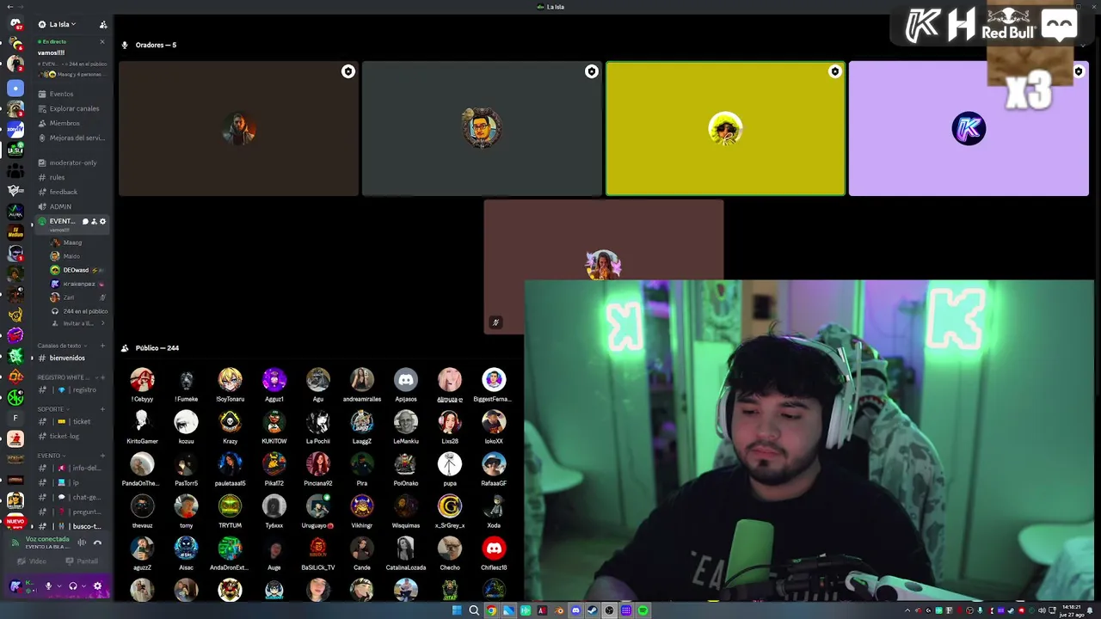Open Spotify from the taskbar
Image resolution: width=1101 pixels, height=619 pixels.
(x=643, y=610)
